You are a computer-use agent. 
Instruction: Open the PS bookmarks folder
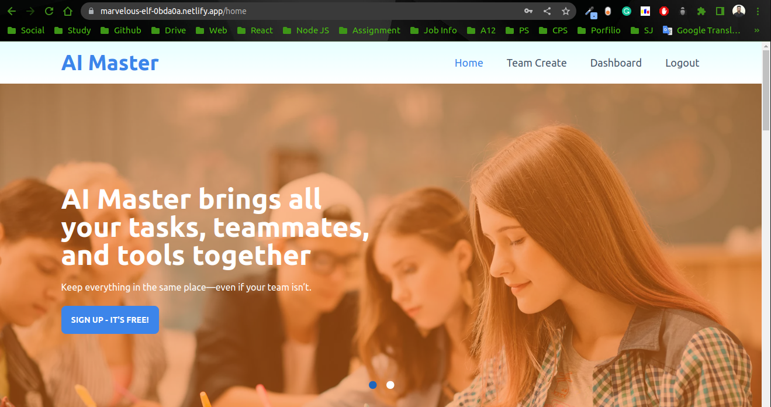(x=517, y=30)
